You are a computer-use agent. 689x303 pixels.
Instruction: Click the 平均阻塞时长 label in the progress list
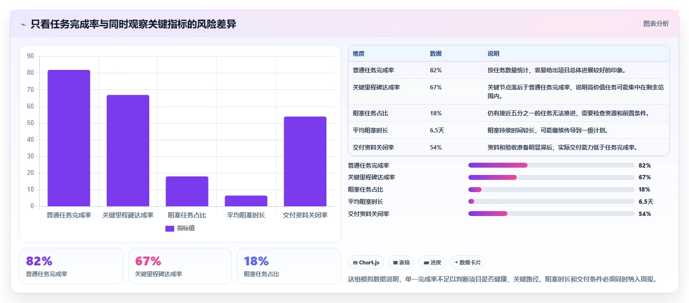366,201
